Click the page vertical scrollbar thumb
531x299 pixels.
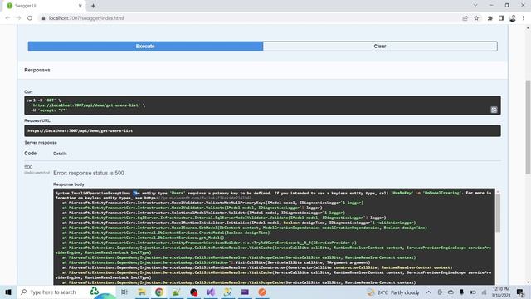click(x=528, y=127)
